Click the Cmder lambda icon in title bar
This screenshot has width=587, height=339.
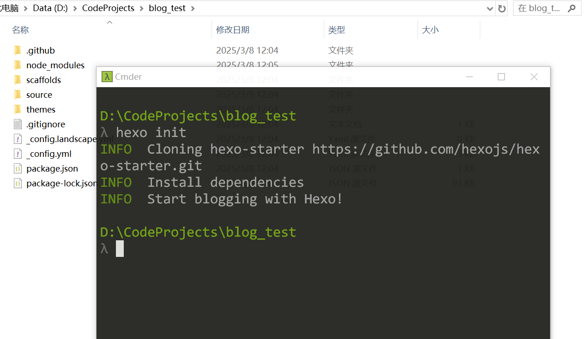tap(107, 77)
